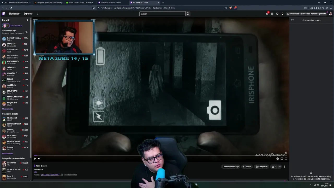Screen dimensions: 334x188
Task: Mute the clip volume
Action: pos(39,158)
